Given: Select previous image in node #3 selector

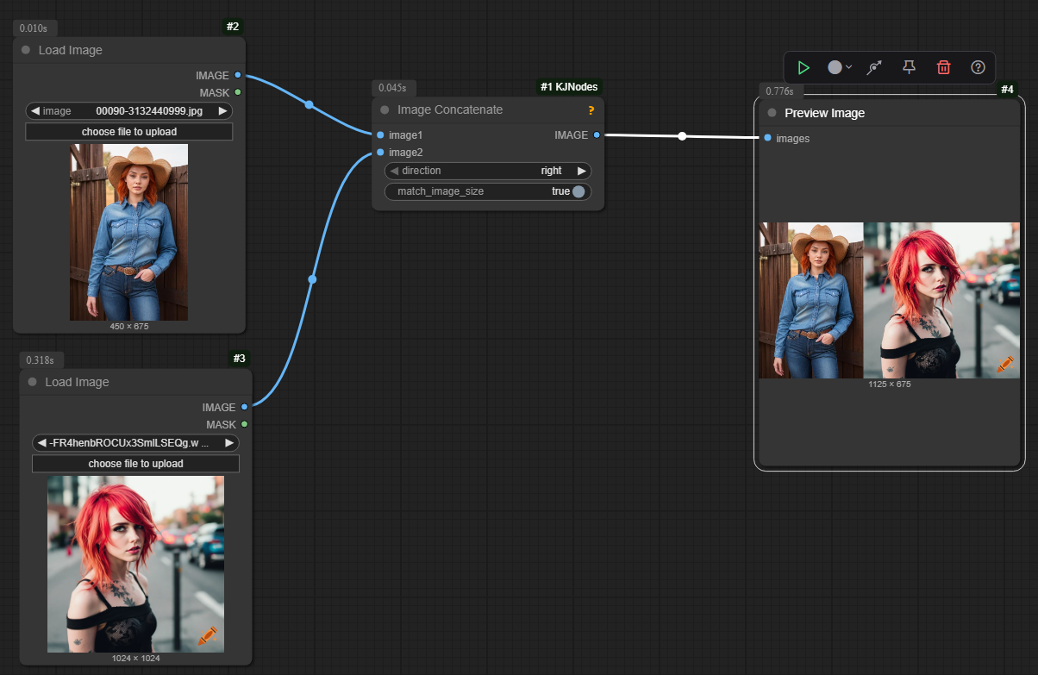Looking at the screenshot, I should (41, 443).
